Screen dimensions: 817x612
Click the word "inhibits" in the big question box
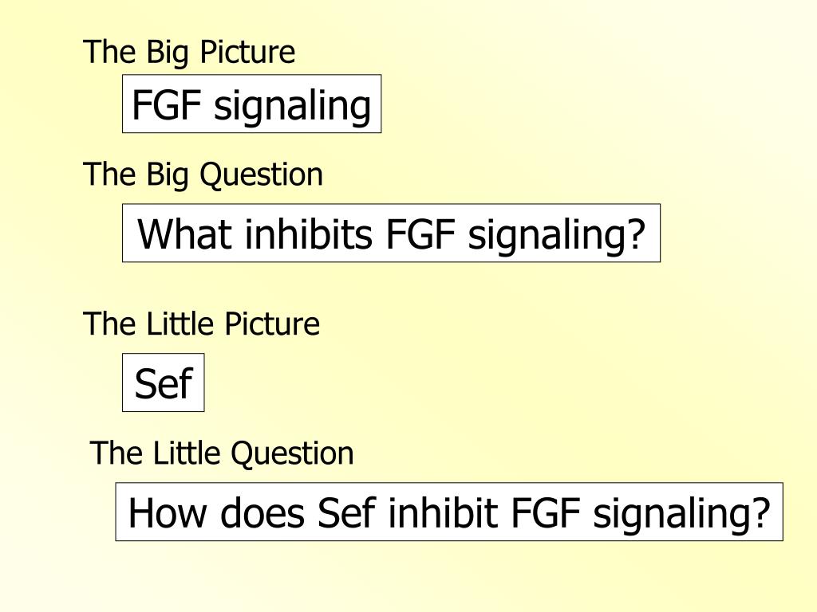pyautogui.click(x=309, y=234)
